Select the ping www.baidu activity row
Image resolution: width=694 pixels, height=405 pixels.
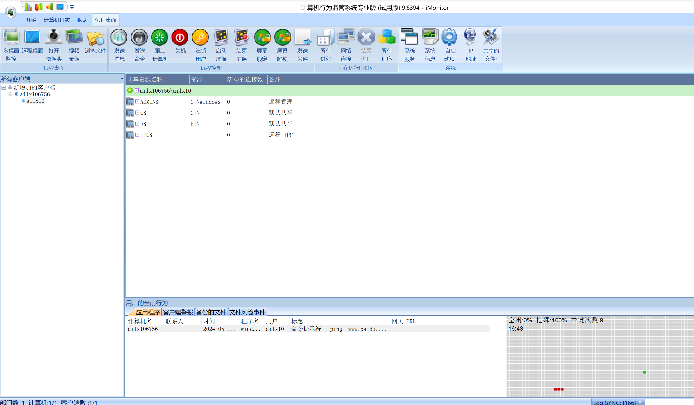pos(308,329)
